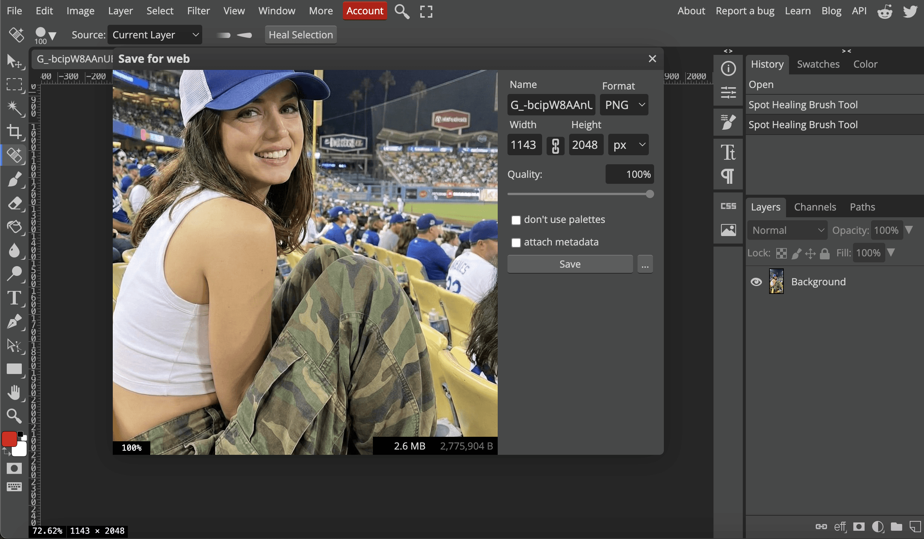The height and width of the screenshot is (539, 924).
Task: Open the Format dropdown showing PNG
Action: [x=624, y=105]
